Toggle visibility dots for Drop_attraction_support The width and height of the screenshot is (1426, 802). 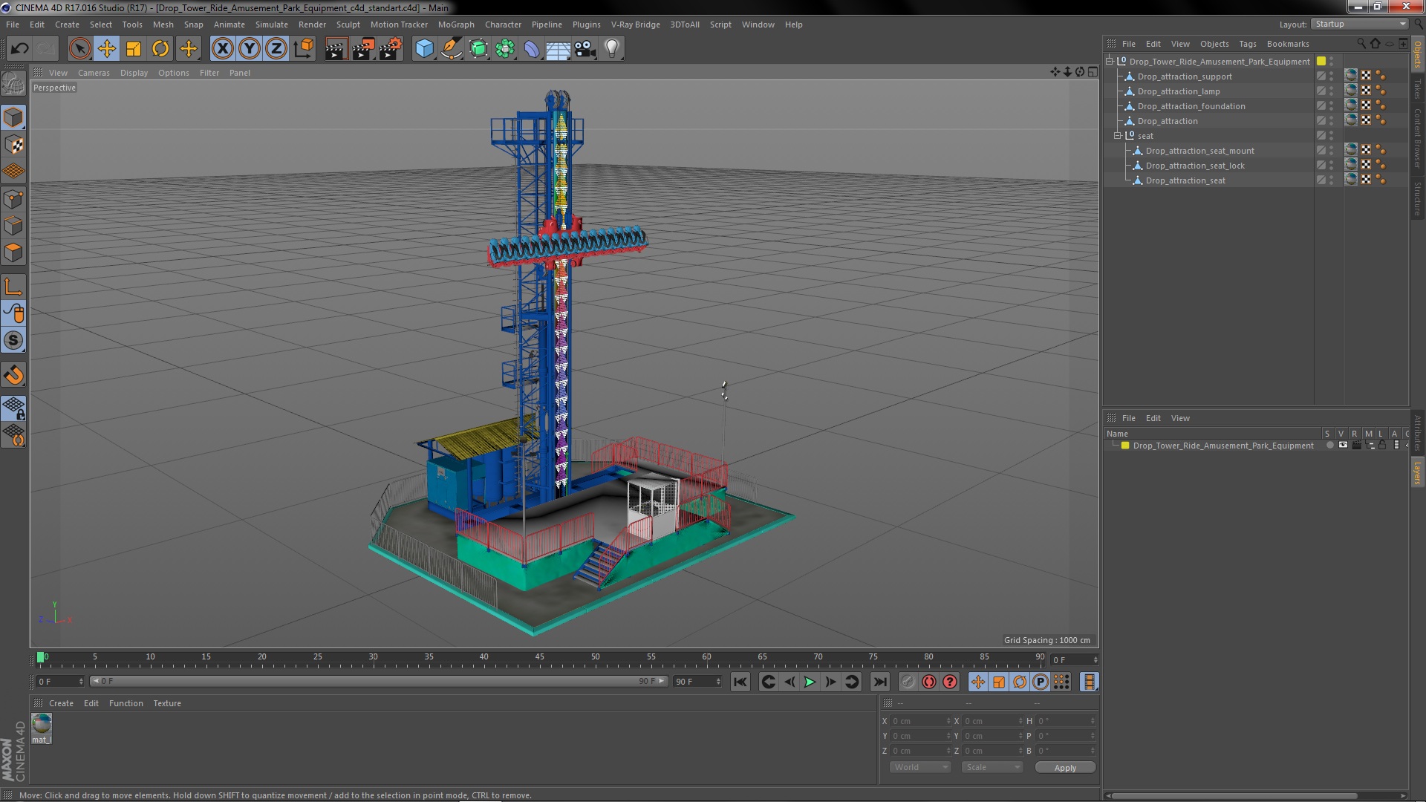[1332, 76]
